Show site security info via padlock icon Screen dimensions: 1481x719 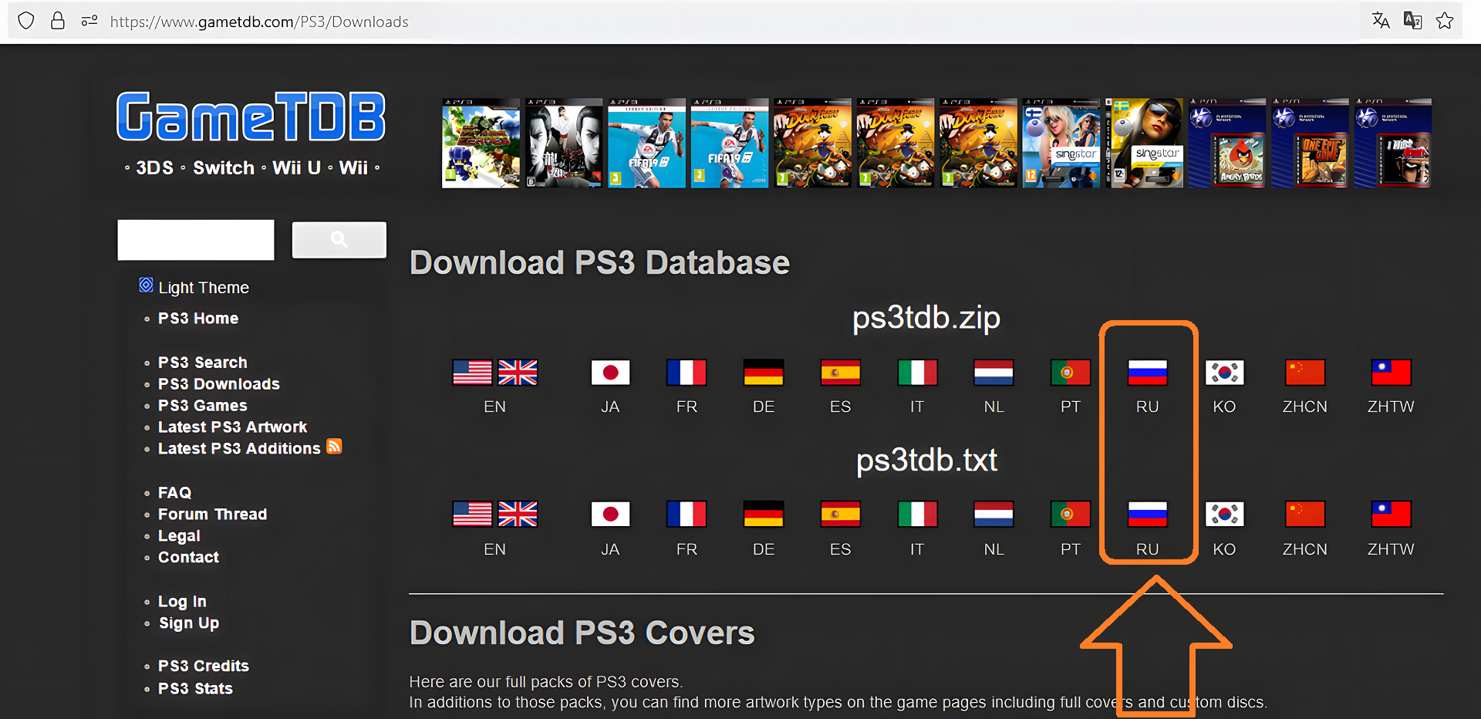coord(58,21)
